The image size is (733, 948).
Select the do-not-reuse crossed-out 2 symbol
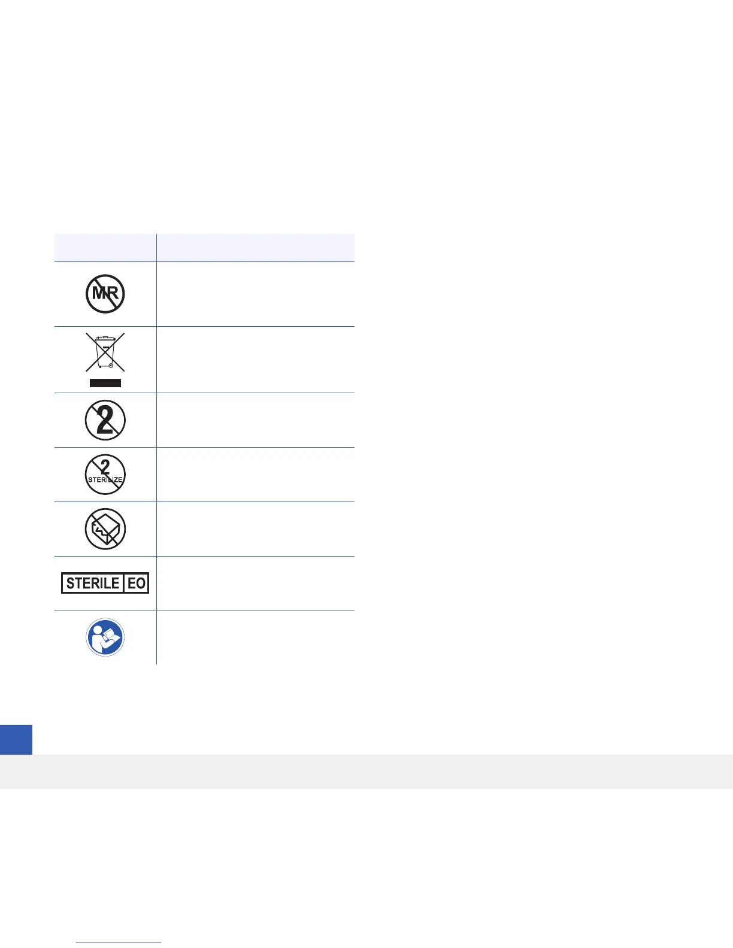(105, 420)
